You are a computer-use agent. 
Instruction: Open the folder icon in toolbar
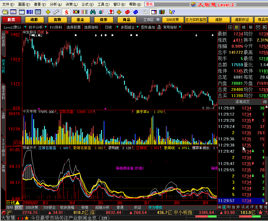[5, 12]
